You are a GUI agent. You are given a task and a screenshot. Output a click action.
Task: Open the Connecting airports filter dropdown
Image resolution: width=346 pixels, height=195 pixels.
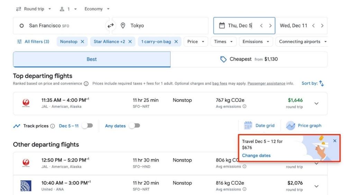pos(301,42)
